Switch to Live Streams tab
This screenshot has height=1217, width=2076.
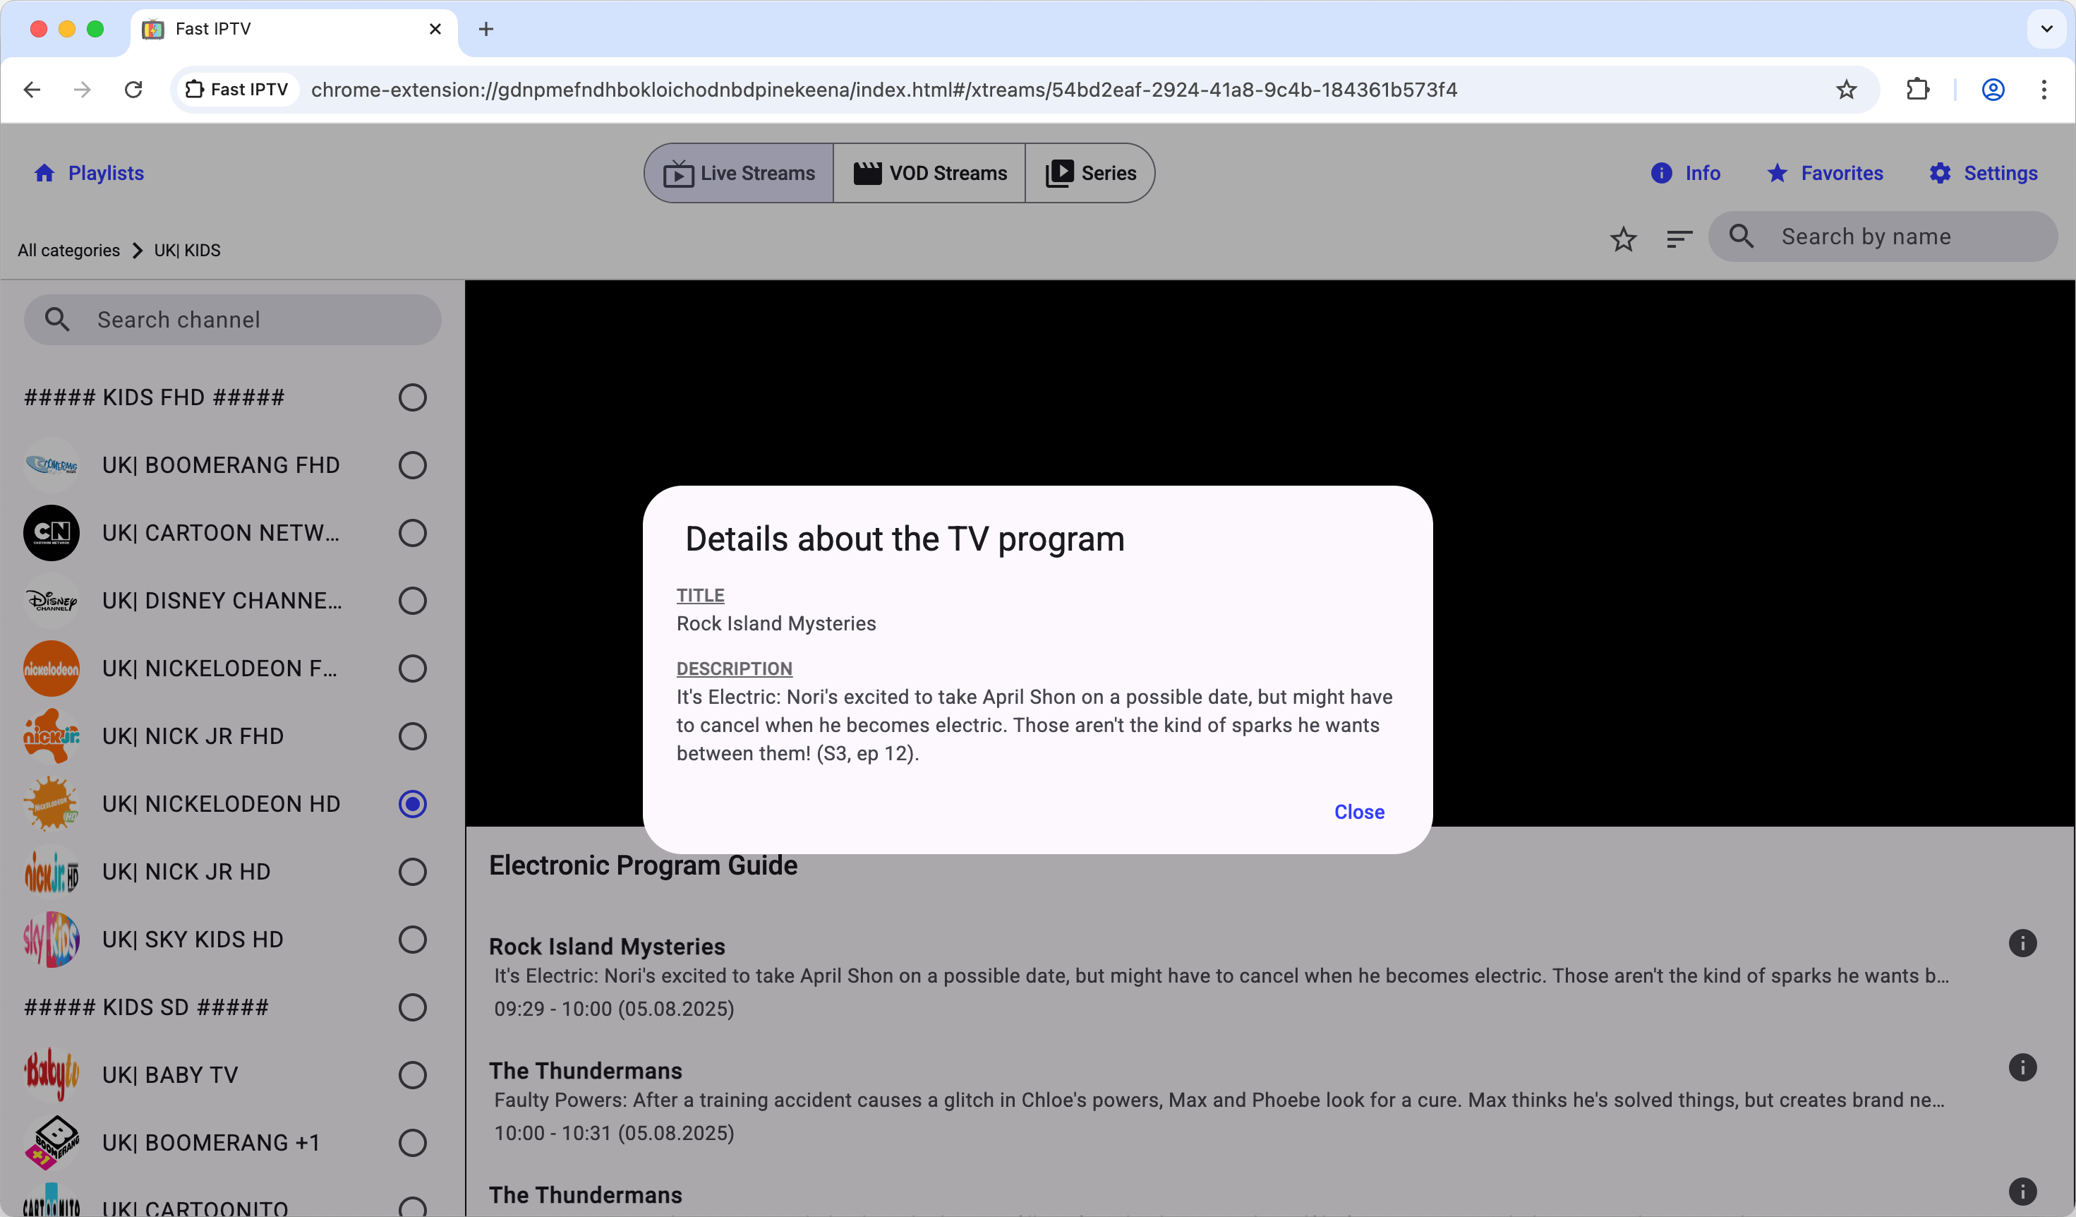739,173
